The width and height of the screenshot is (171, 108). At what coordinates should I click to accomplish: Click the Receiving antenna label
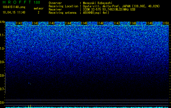point(63,13)
